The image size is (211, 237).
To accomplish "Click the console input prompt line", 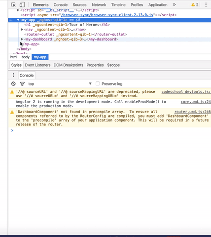I will [109, 130].
